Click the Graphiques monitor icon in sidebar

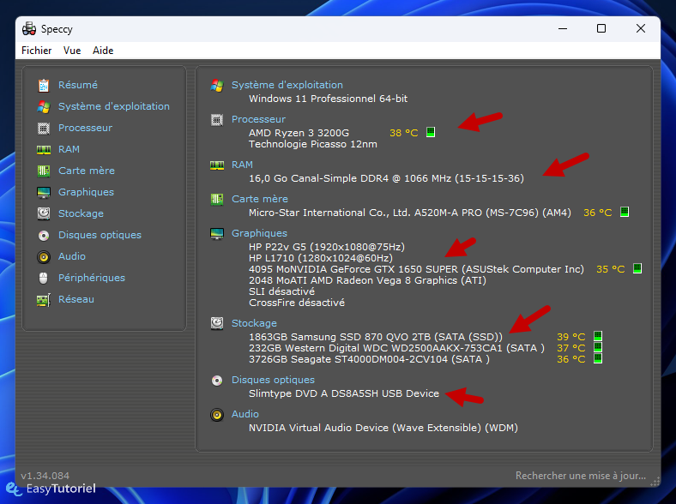click(44, 193)
